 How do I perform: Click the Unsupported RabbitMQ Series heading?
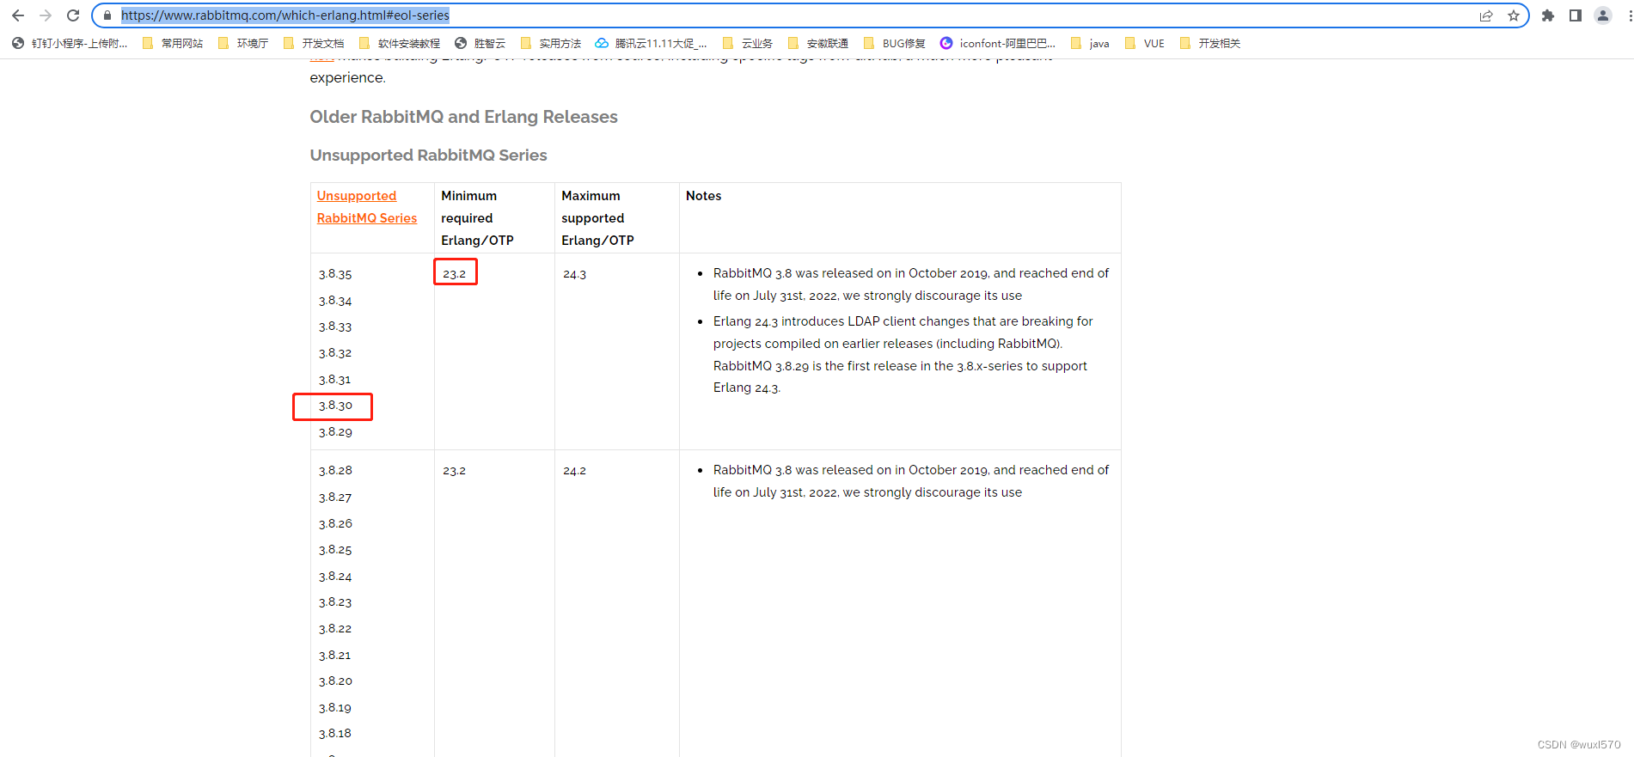pos(429,156)
